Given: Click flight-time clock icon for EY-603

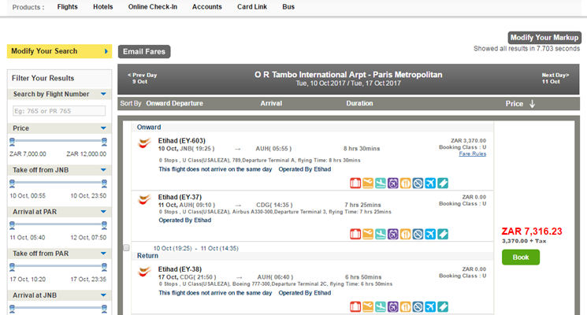Looking at the screenshot, I should pos(392,183).
